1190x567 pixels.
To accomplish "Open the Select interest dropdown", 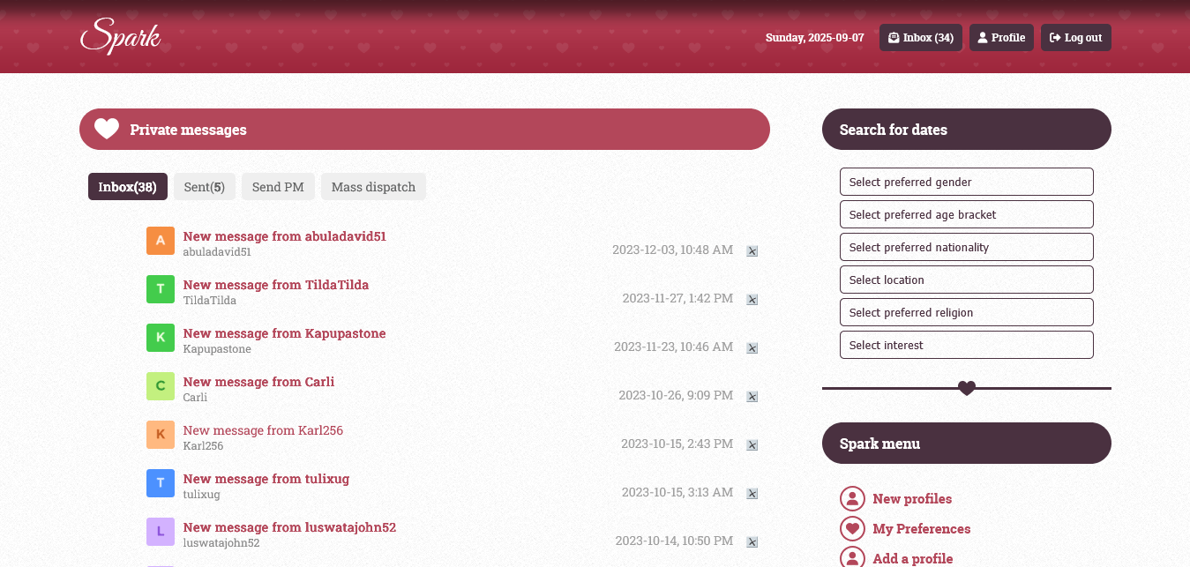I will click(x=966, y=345).
